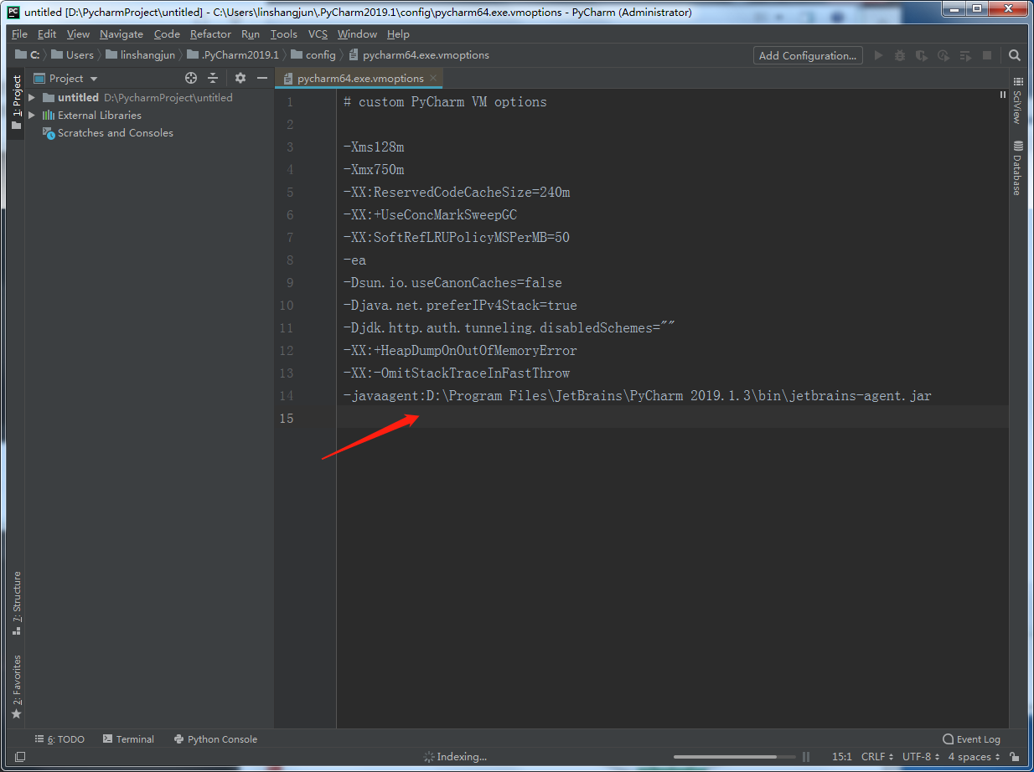Click the Concurrency Diagram run icon
Screen dimensions: 1034x772
point(965,55)
